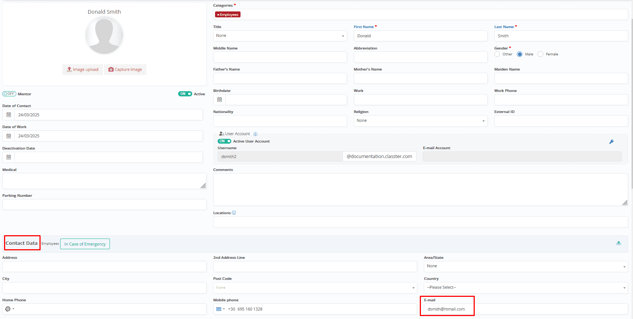
Task: Open the In Case of Emergency tab
Action: 85,244
